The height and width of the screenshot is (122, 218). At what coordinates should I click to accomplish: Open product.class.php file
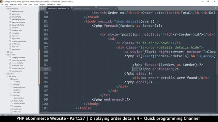point(18,68)
